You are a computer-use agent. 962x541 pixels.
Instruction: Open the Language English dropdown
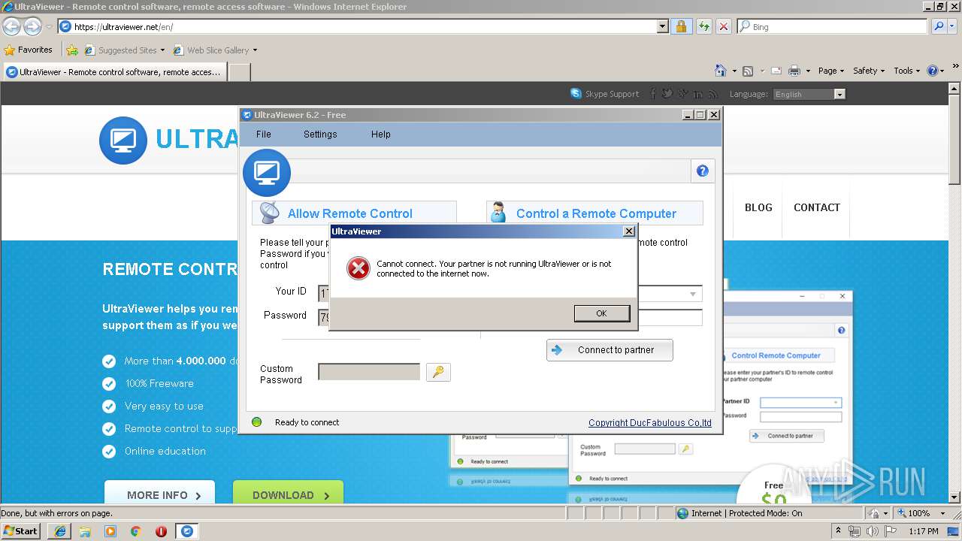809,94
